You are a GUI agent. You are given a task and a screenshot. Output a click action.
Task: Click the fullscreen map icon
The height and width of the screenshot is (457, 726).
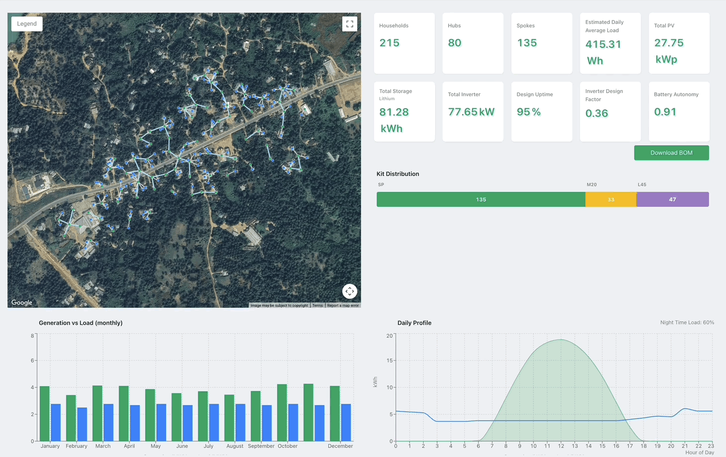tap(349, 24)
